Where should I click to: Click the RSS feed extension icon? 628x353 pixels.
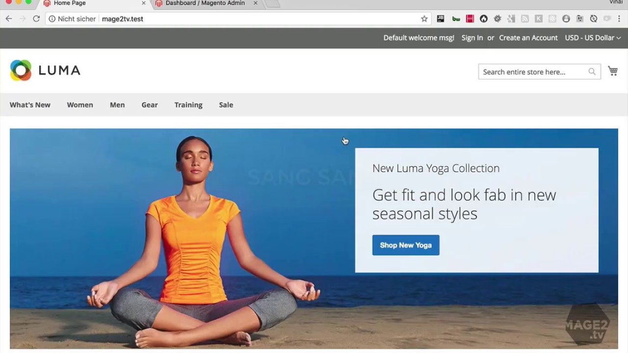click(525, 19)
